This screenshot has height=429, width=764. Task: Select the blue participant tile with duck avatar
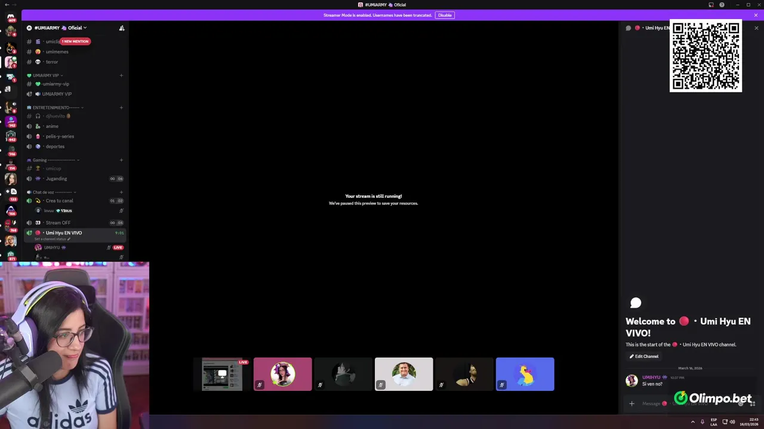(x=525, y=374)
